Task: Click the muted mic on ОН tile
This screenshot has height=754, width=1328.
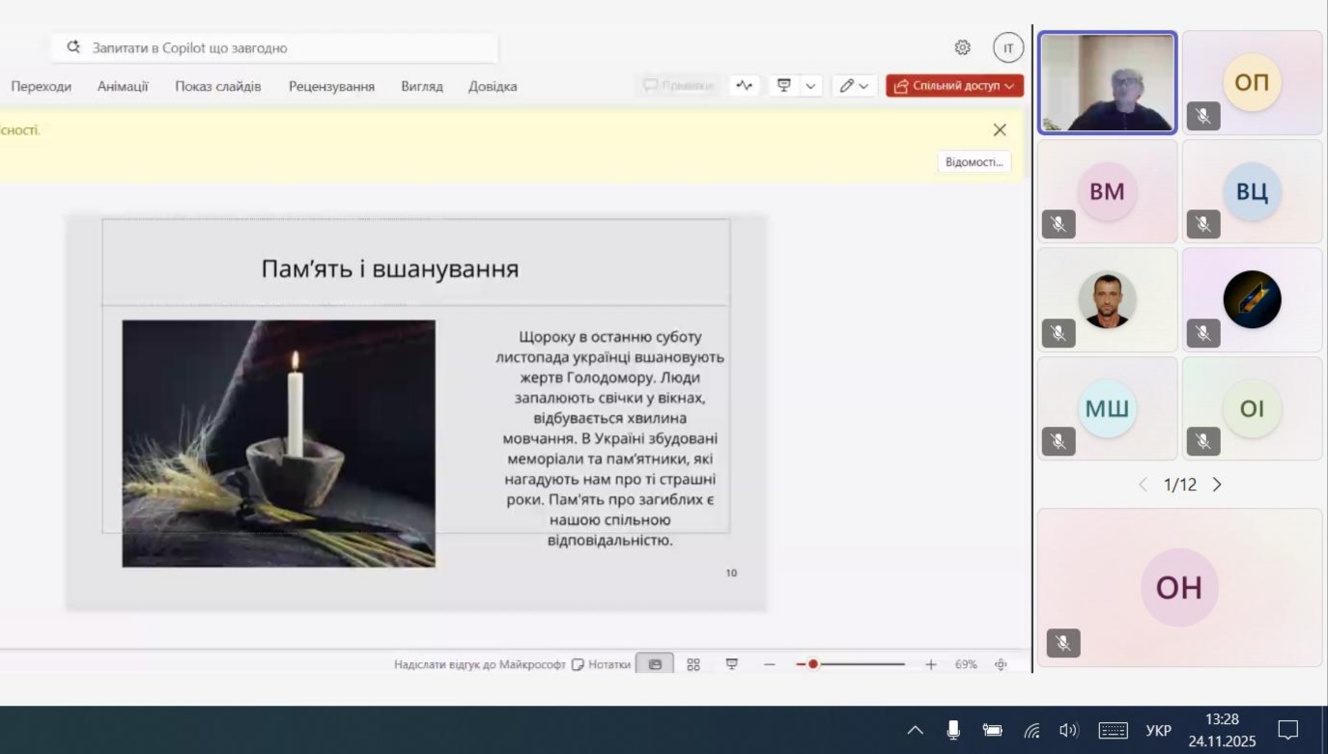Action: click(x=1063, y=643)
